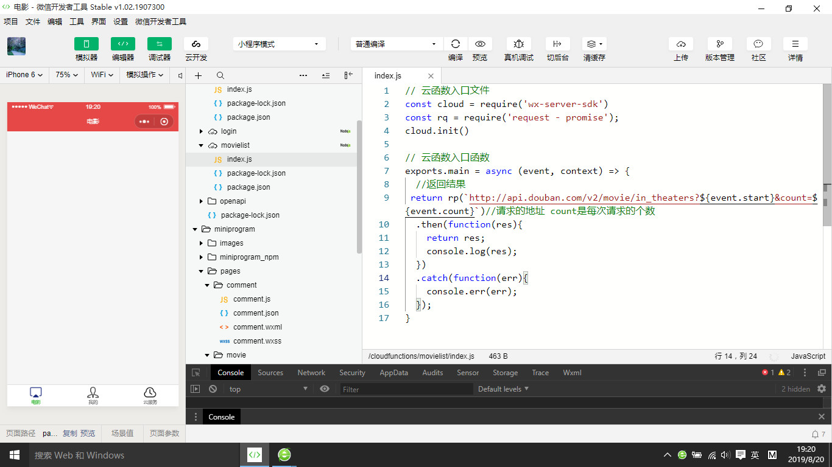
Task: Click 复制 to copy the page path
Action: (x=70, y=434)
